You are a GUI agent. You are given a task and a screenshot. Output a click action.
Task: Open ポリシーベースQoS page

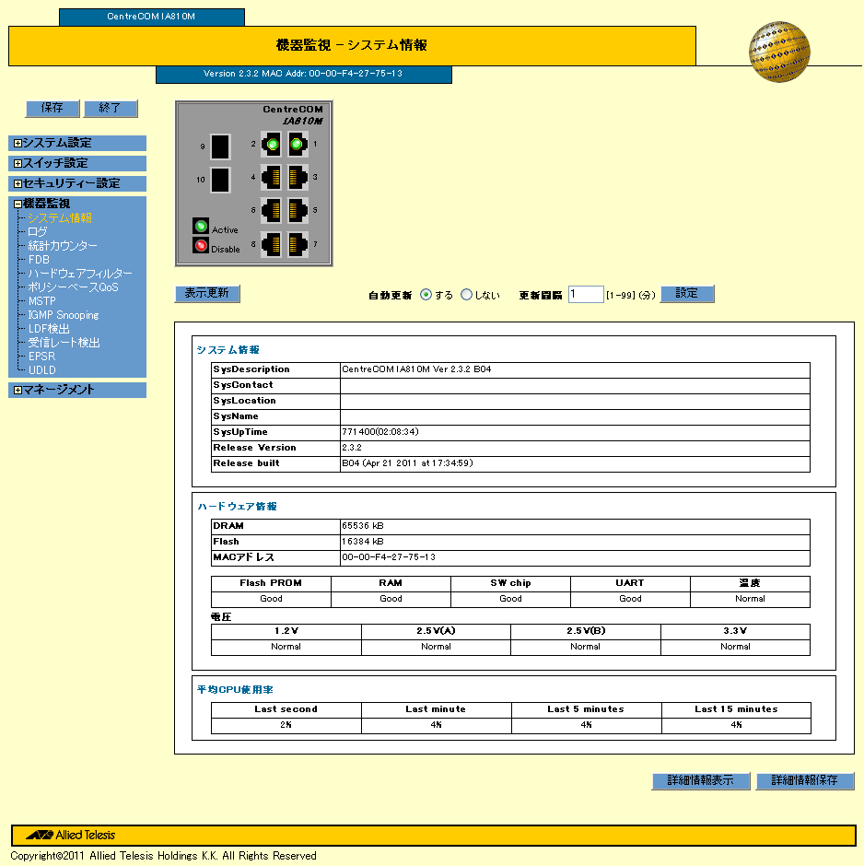73,287
